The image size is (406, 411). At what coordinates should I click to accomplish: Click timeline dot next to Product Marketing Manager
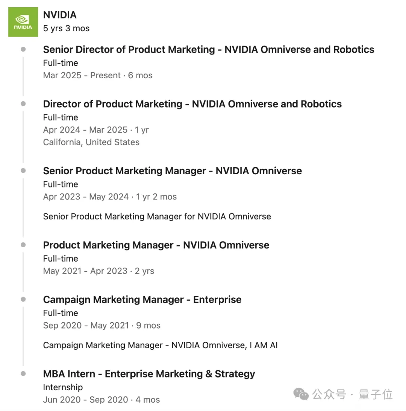tap(23, 245)
